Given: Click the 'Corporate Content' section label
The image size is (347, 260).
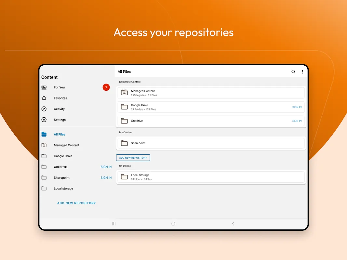Looking at the screenshot, I should (130, 82).
